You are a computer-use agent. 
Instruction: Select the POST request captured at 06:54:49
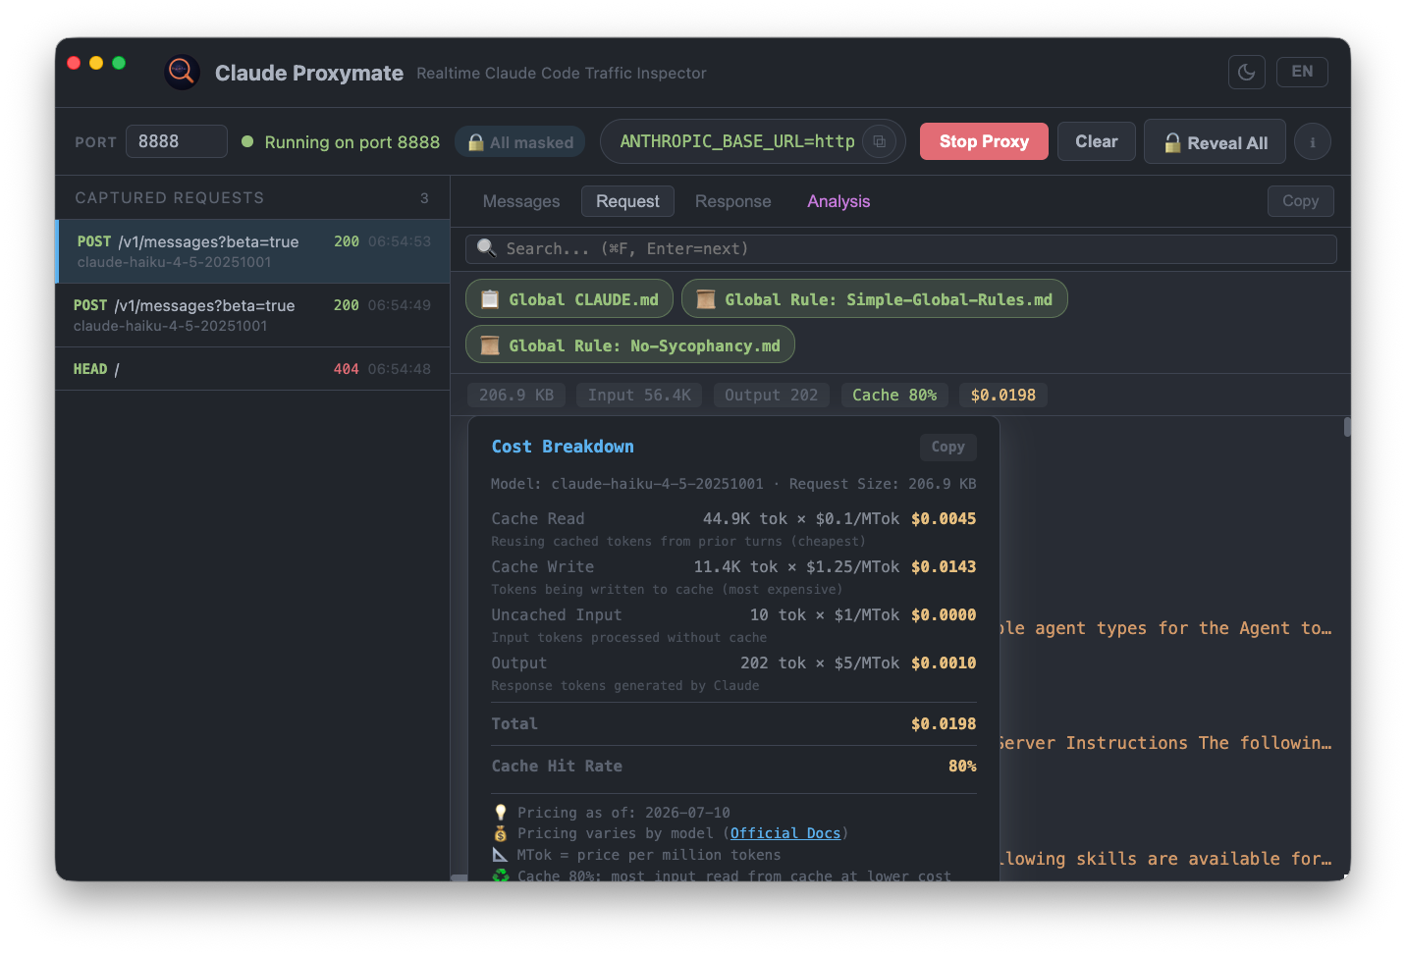click(253, 315)
